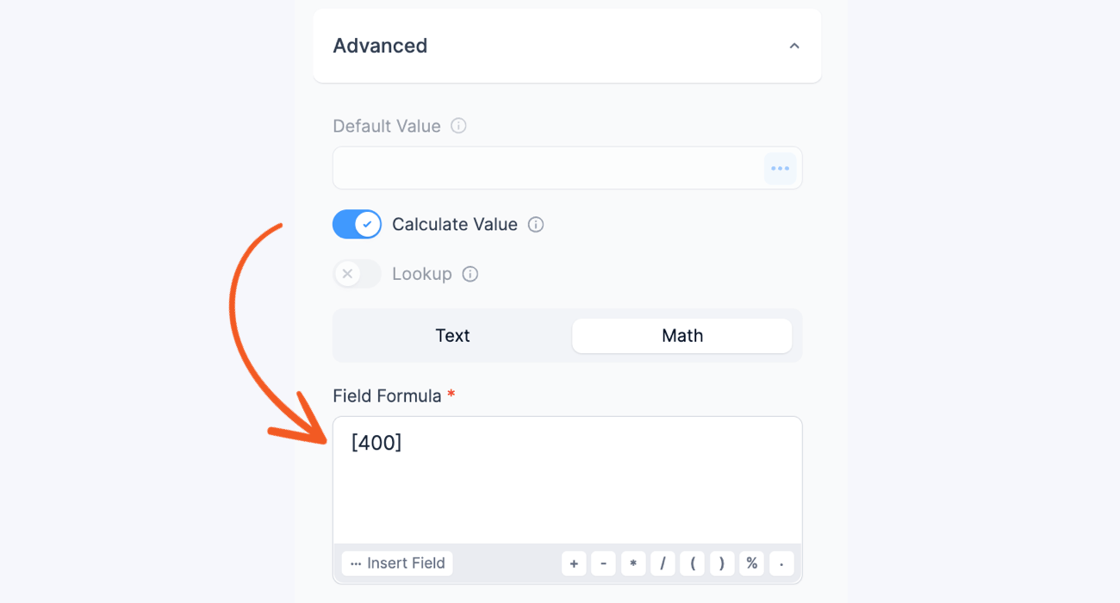The width and height of the screenshot is (1120, 603).
Task: Insert a closing parenthesis into the formula
Action: [722, 563]
